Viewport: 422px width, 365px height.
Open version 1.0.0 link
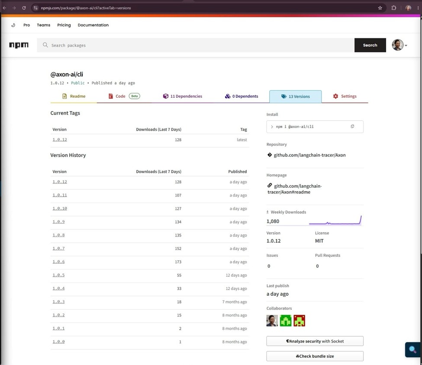click(59, 342)
